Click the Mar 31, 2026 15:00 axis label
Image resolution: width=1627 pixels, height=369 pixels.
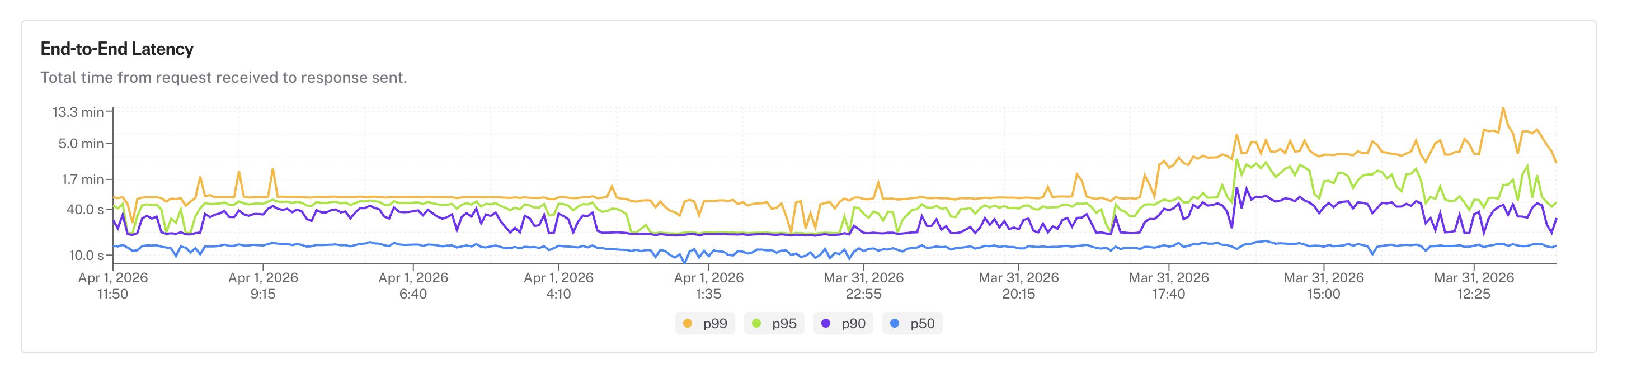tap(1324, 286)
